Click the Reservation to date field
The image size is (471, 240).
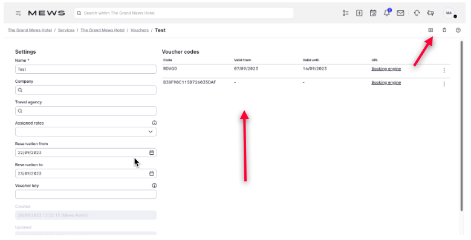pyautogui.click(x=86, y=174)
